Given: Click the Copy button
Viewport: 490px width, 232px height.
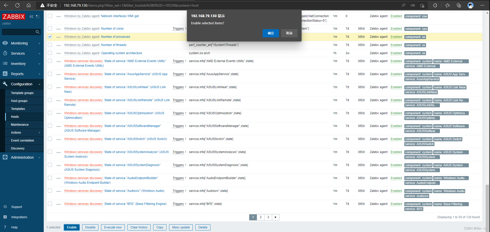Looking at the screenshot, I should pyautogui.click(x=160, y=227).
